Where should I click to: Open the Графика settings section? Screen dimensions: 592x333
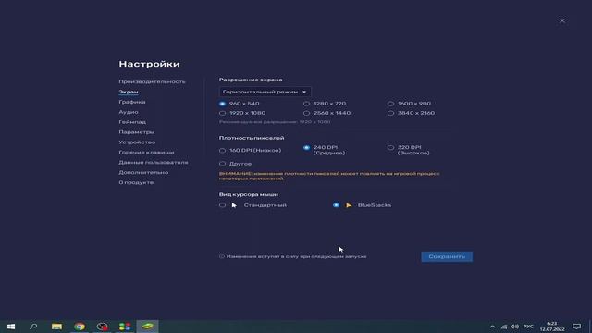(x=131, y=102)
